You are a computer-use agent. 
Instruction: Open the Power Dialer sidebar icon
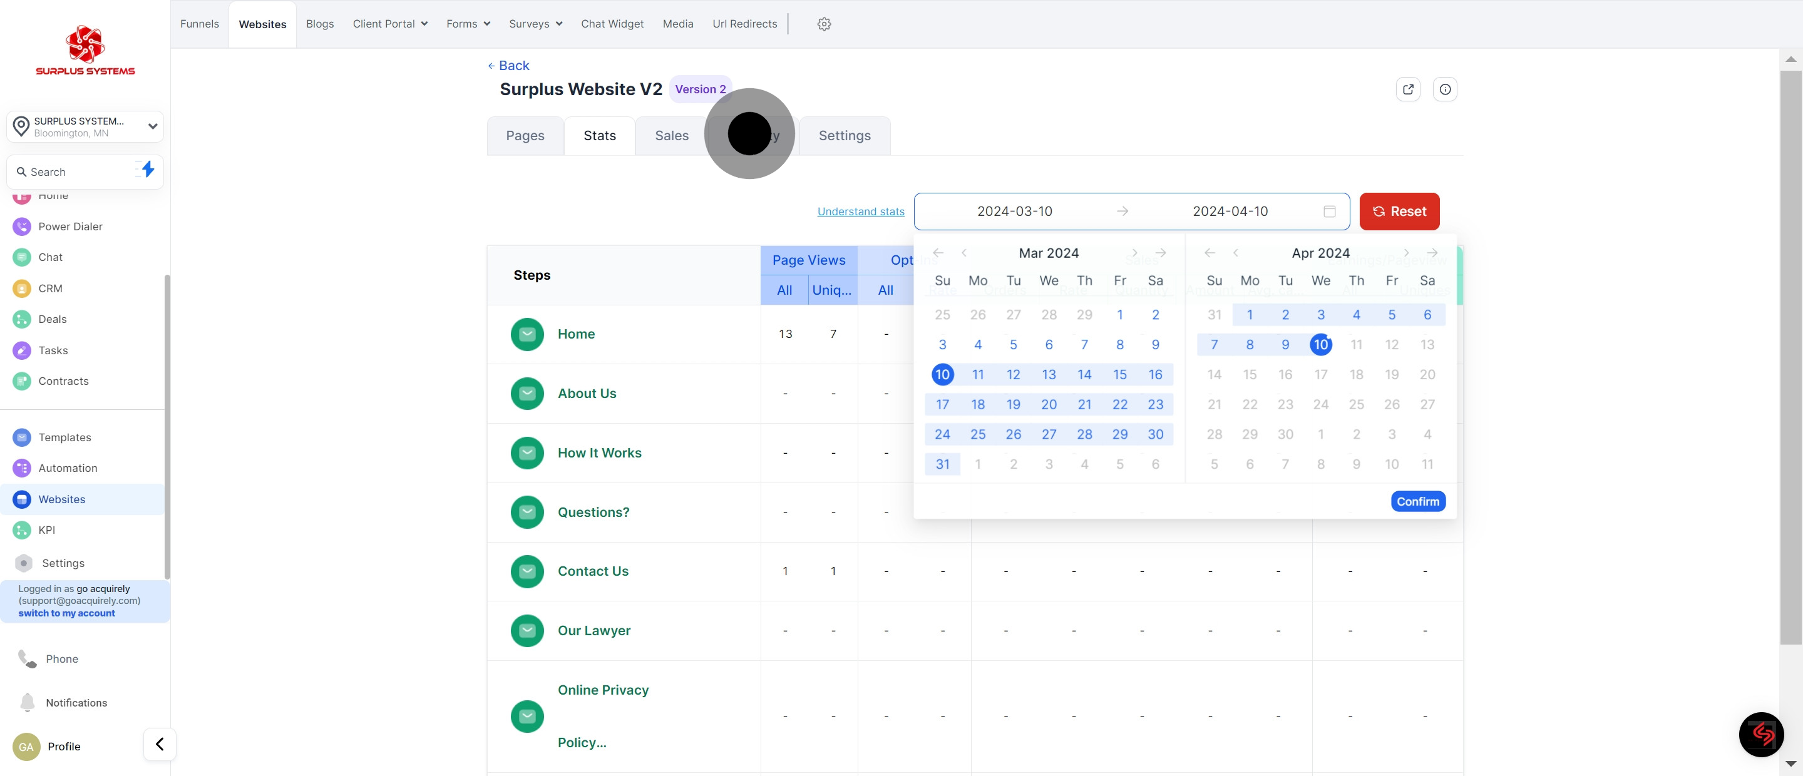coord(22,226)
